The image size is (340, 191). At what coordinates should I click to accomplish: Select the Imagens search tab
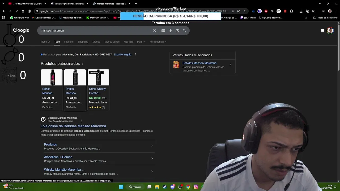click(69, 42)
